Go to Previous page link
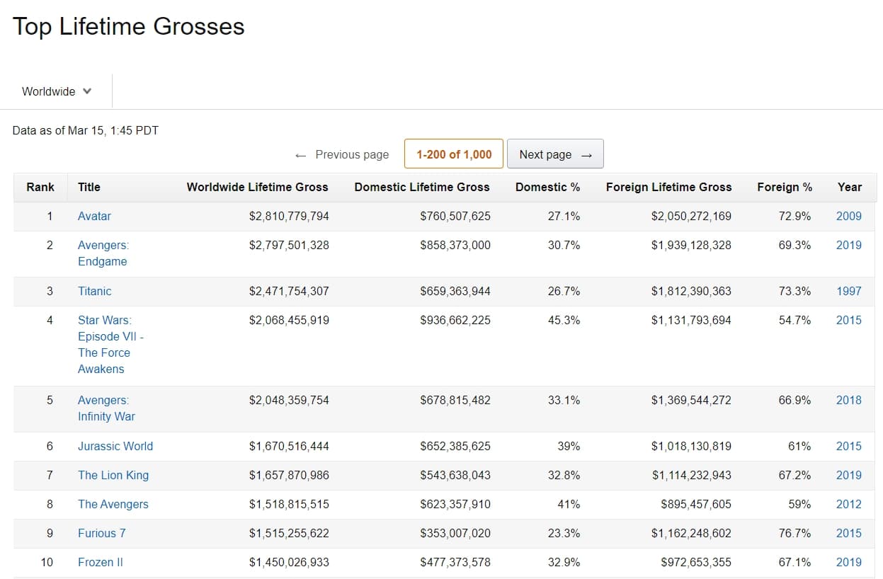The image size is (883, 579). tap(342, 154)
